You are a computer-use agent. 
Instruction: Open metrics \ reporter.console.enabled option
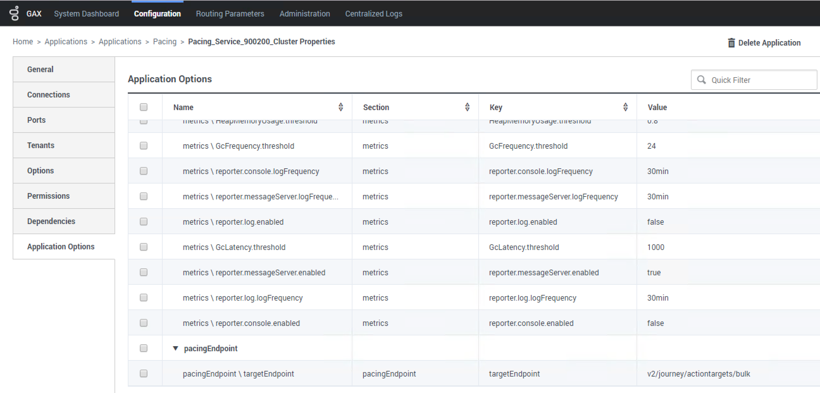tap(241, 323)
